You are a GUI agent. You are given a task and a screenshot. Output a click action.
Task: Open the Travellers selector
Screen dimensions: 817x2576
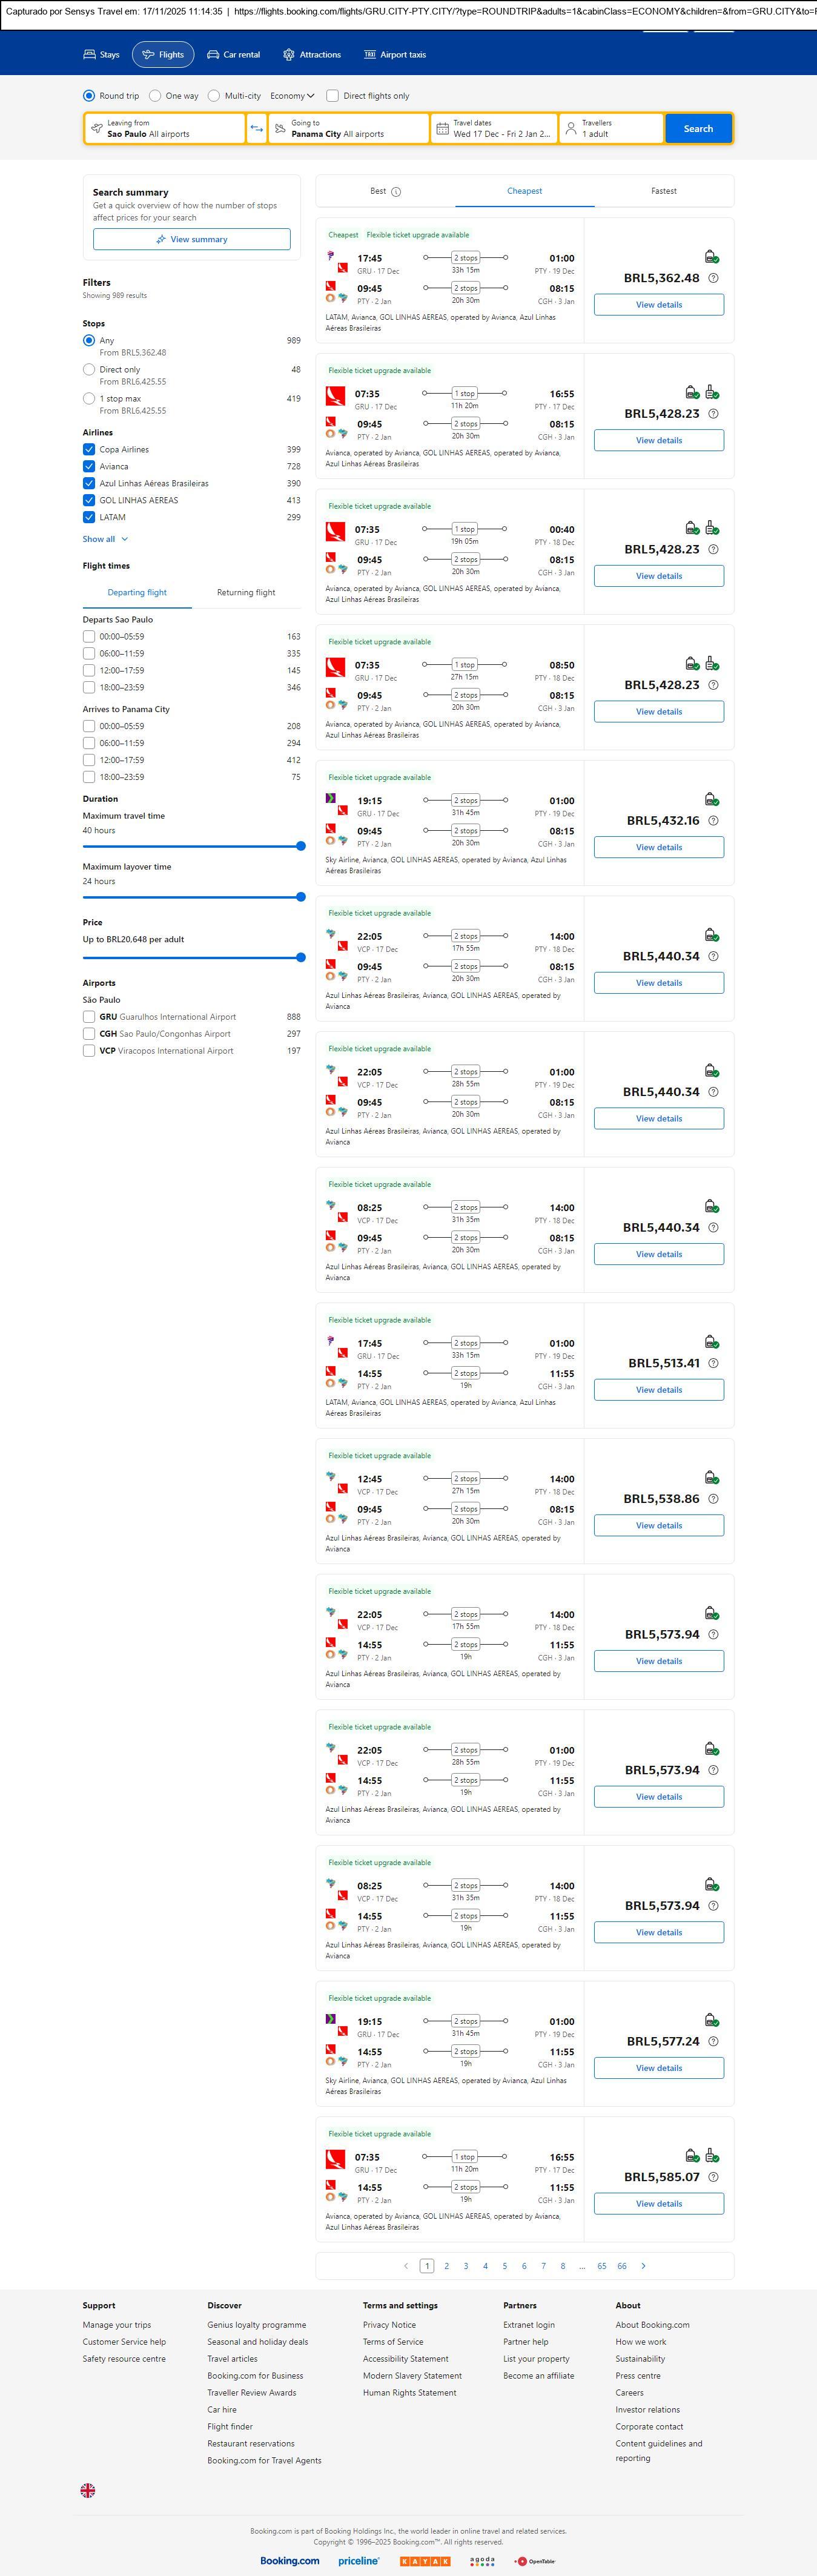612,128
